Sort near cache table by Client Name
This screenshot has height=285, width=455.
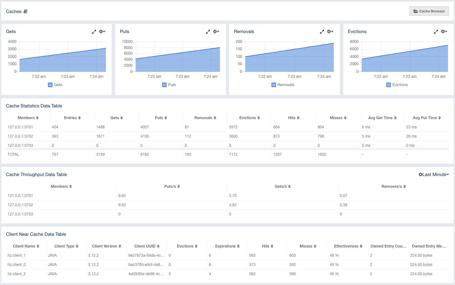click(26, 246)
